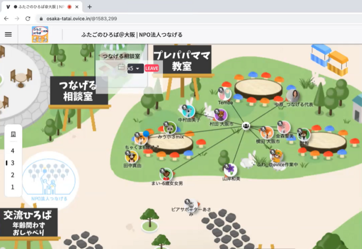Image resolution: width=362 pixels, height=249 pixels.
Task: Click the ふたごのひろば space logo
Action: click(x=40, y=34)
